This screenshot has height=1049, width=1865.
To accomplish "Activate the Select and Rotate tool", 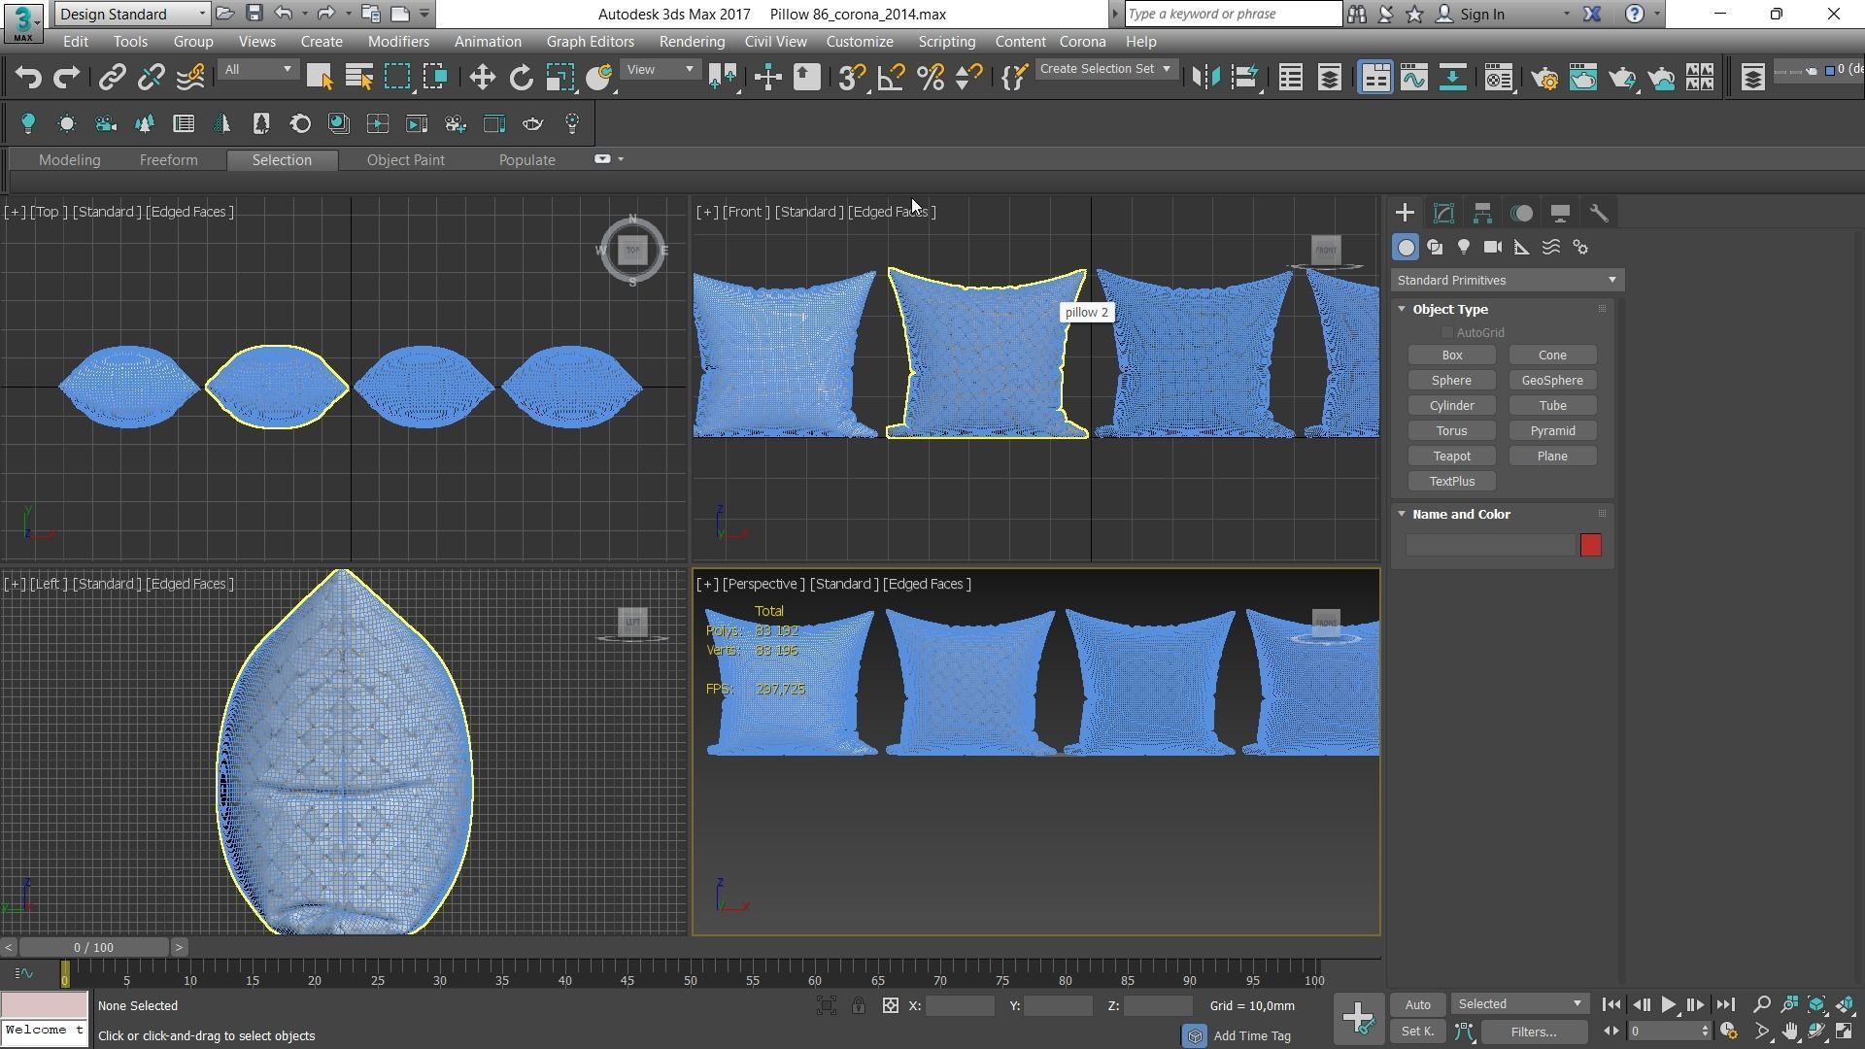I will coord(521,78).
